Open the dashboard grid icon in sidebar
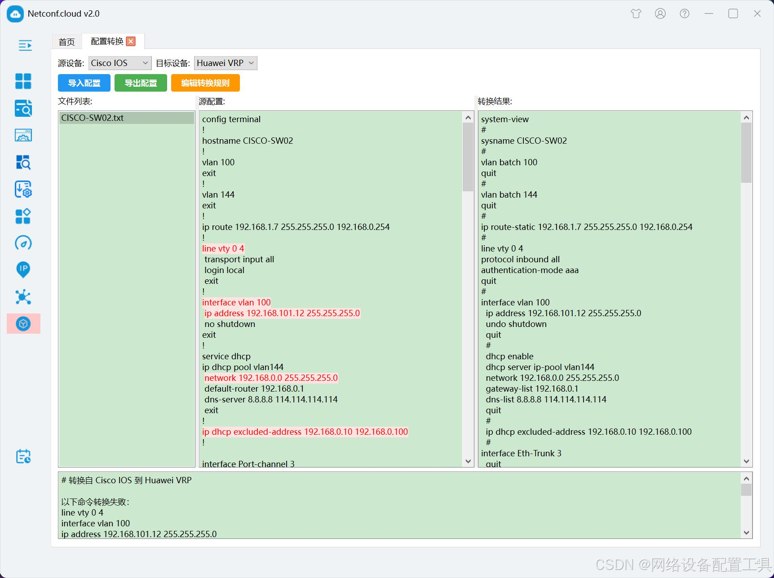Viewport: 774px width, 578px height. 23,81
